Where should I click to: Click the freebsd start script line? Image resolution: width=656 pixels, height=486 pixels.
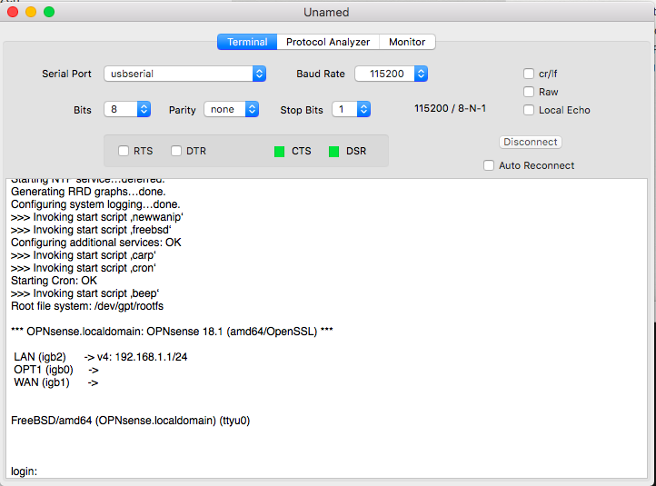click(x=91, y=230)
